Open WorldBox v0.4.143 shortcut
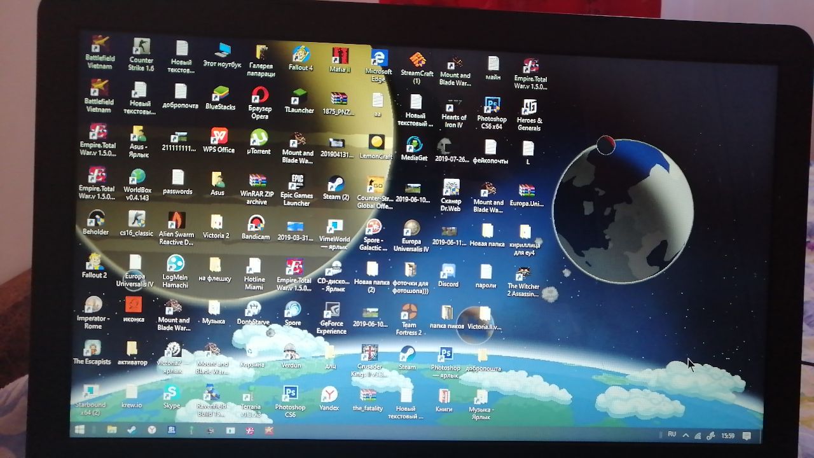 [137, 185]
